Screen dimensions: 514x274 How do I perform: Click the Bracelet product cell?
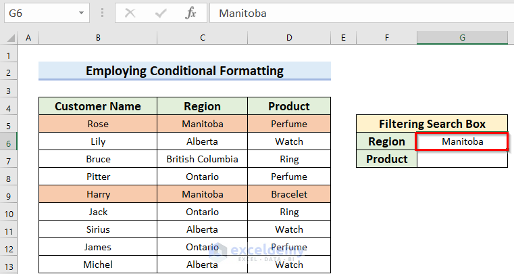[289, 194]
